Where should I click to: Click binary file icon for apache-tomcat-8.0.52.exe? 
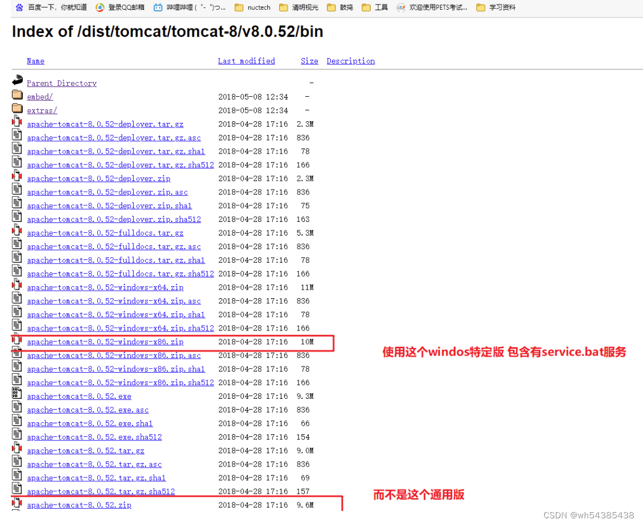[x=17, y=394]
